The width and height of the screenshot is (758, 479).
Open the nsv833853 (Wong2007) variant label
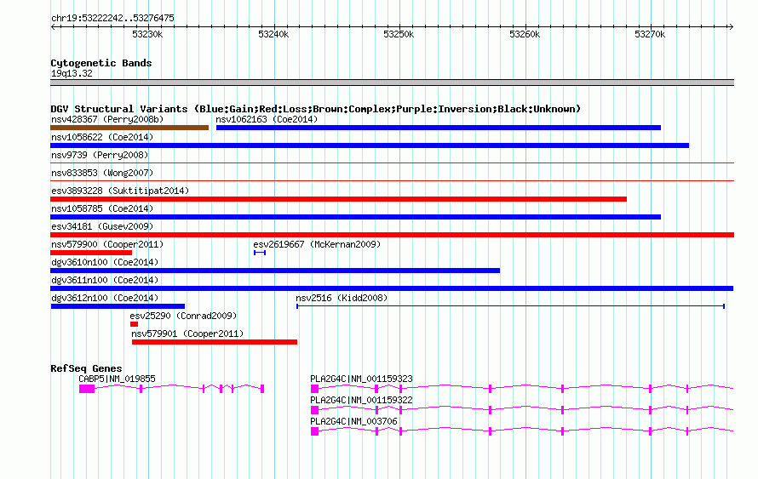click(x=102, y=173)
